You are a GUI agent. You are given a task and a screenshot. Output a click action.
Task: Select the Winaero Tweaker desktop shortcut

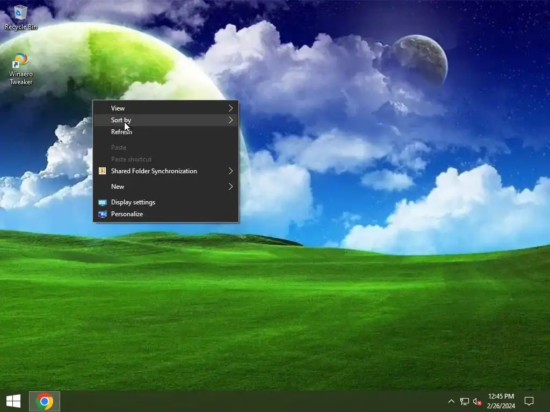(21, 69)
